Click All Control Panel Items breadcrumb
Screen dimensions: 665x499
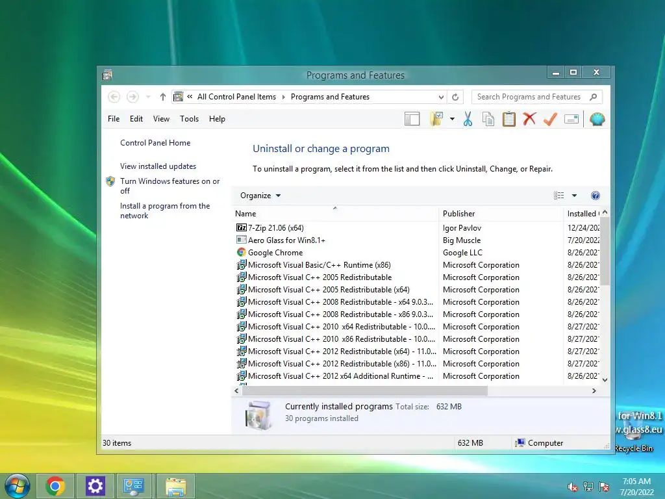tap(236, 97)
